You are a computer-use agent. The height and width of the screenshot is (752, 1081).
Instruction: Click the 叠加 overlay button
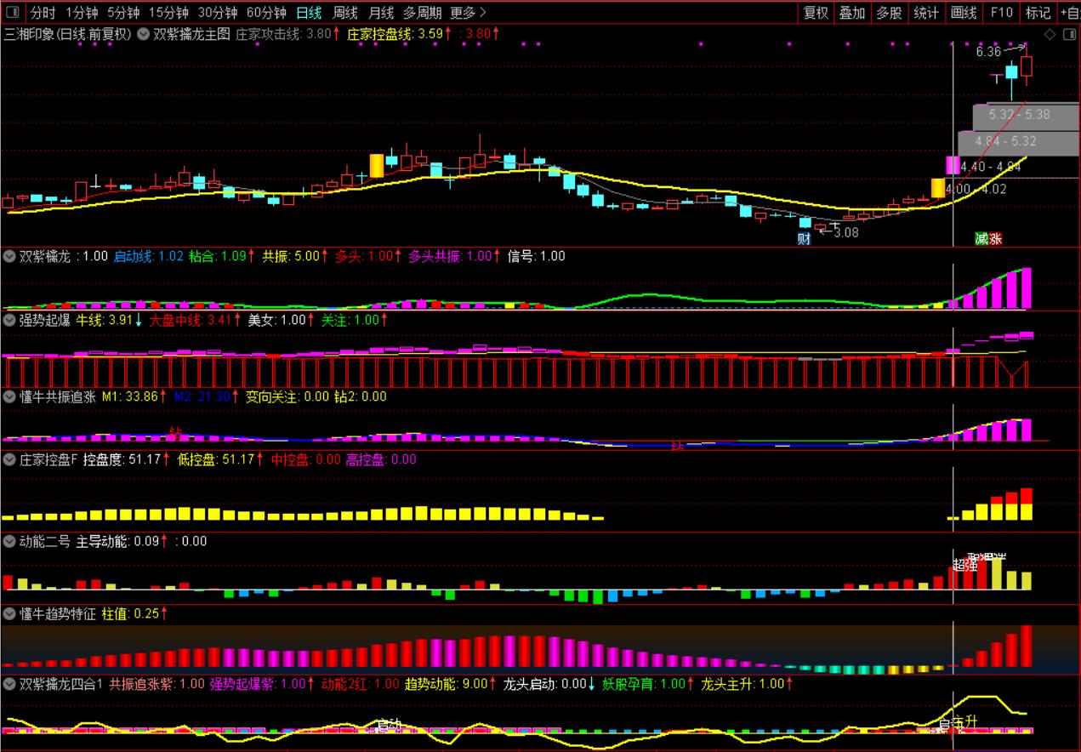coord(851,13)
